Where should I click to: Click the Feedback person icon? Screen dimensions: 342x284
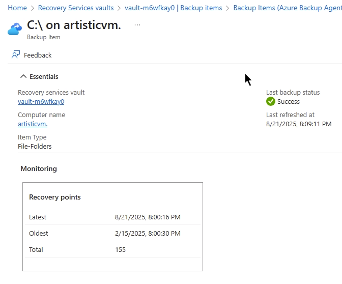pyautogui.click(x=16, y=55)
